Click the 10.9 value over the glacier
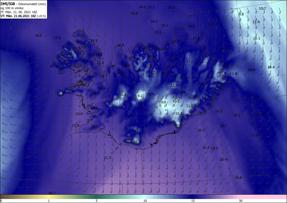The image size is (287, 203). (x=123, y=94)
